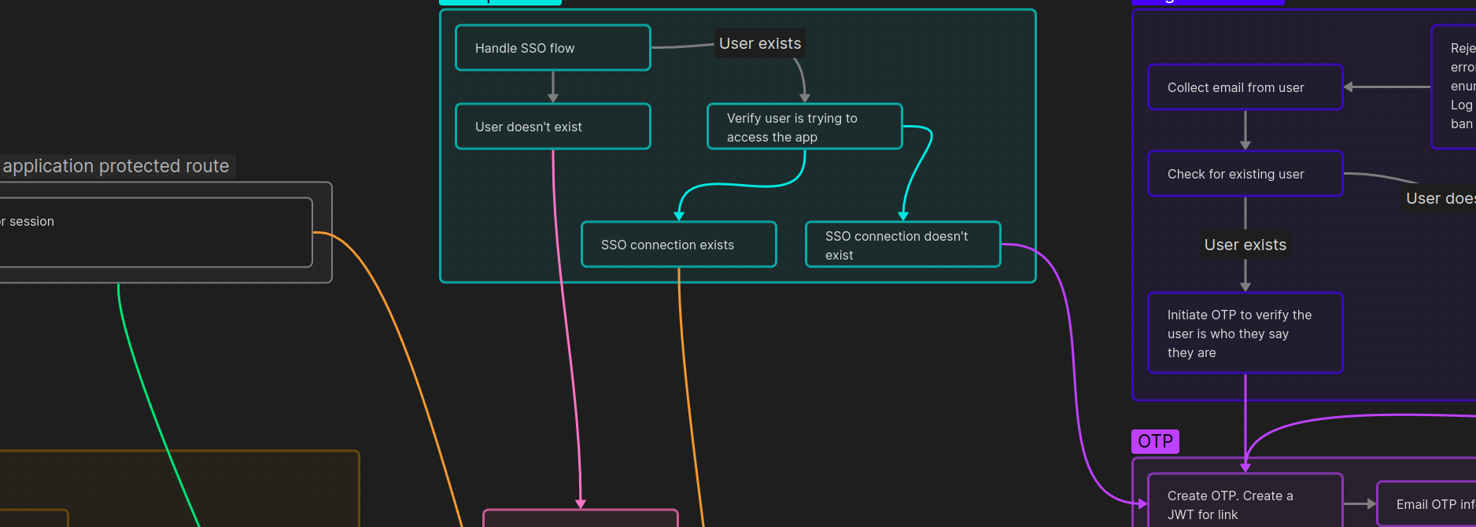Click the application protected route label

[x=116, y=166]
